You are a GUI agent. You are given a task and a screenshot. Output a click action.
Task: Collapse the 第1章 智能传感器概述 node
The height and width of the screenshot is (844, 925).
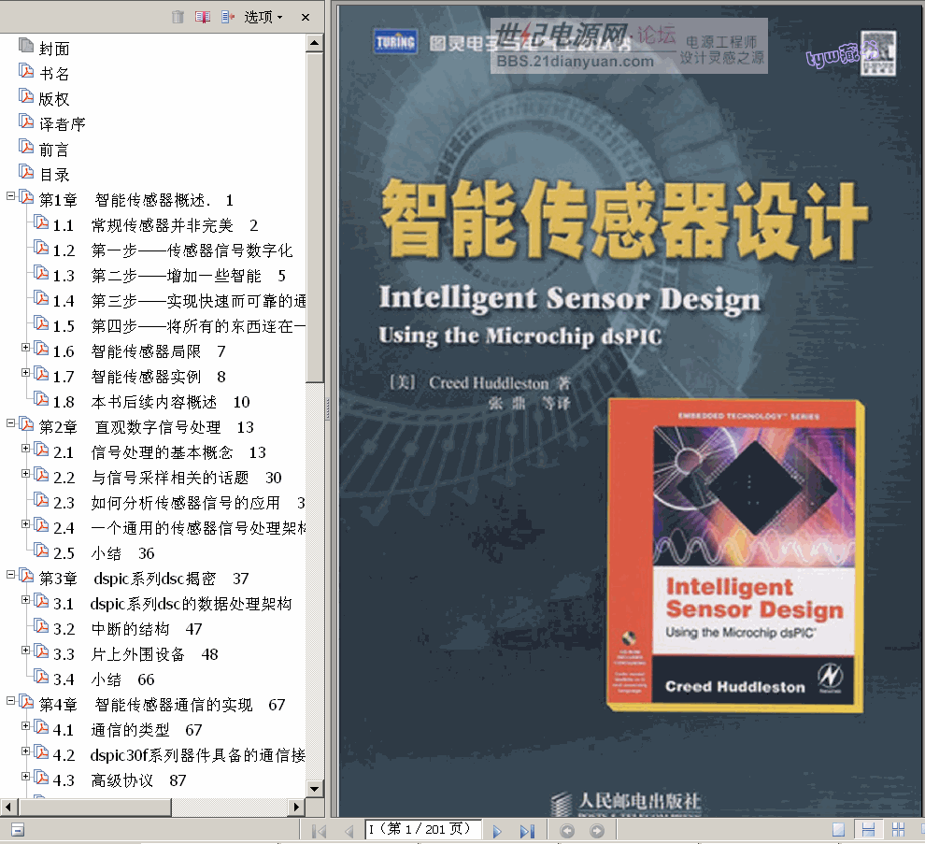pyautogui.click(x=10, y=196)
